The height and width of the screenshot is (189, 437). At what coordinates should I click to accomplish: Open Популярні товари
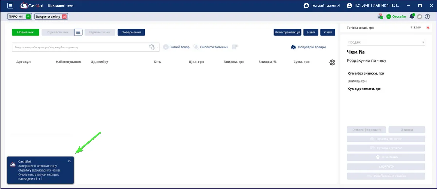308,47
